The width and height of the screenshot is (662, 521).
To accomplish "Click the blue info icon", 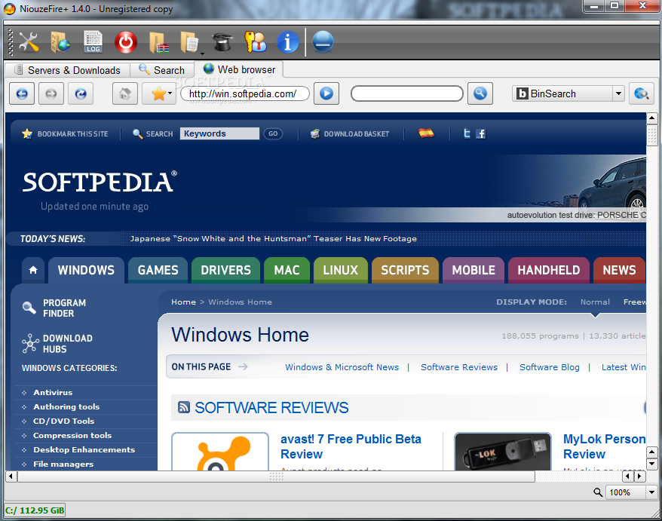I will point(287,41).
